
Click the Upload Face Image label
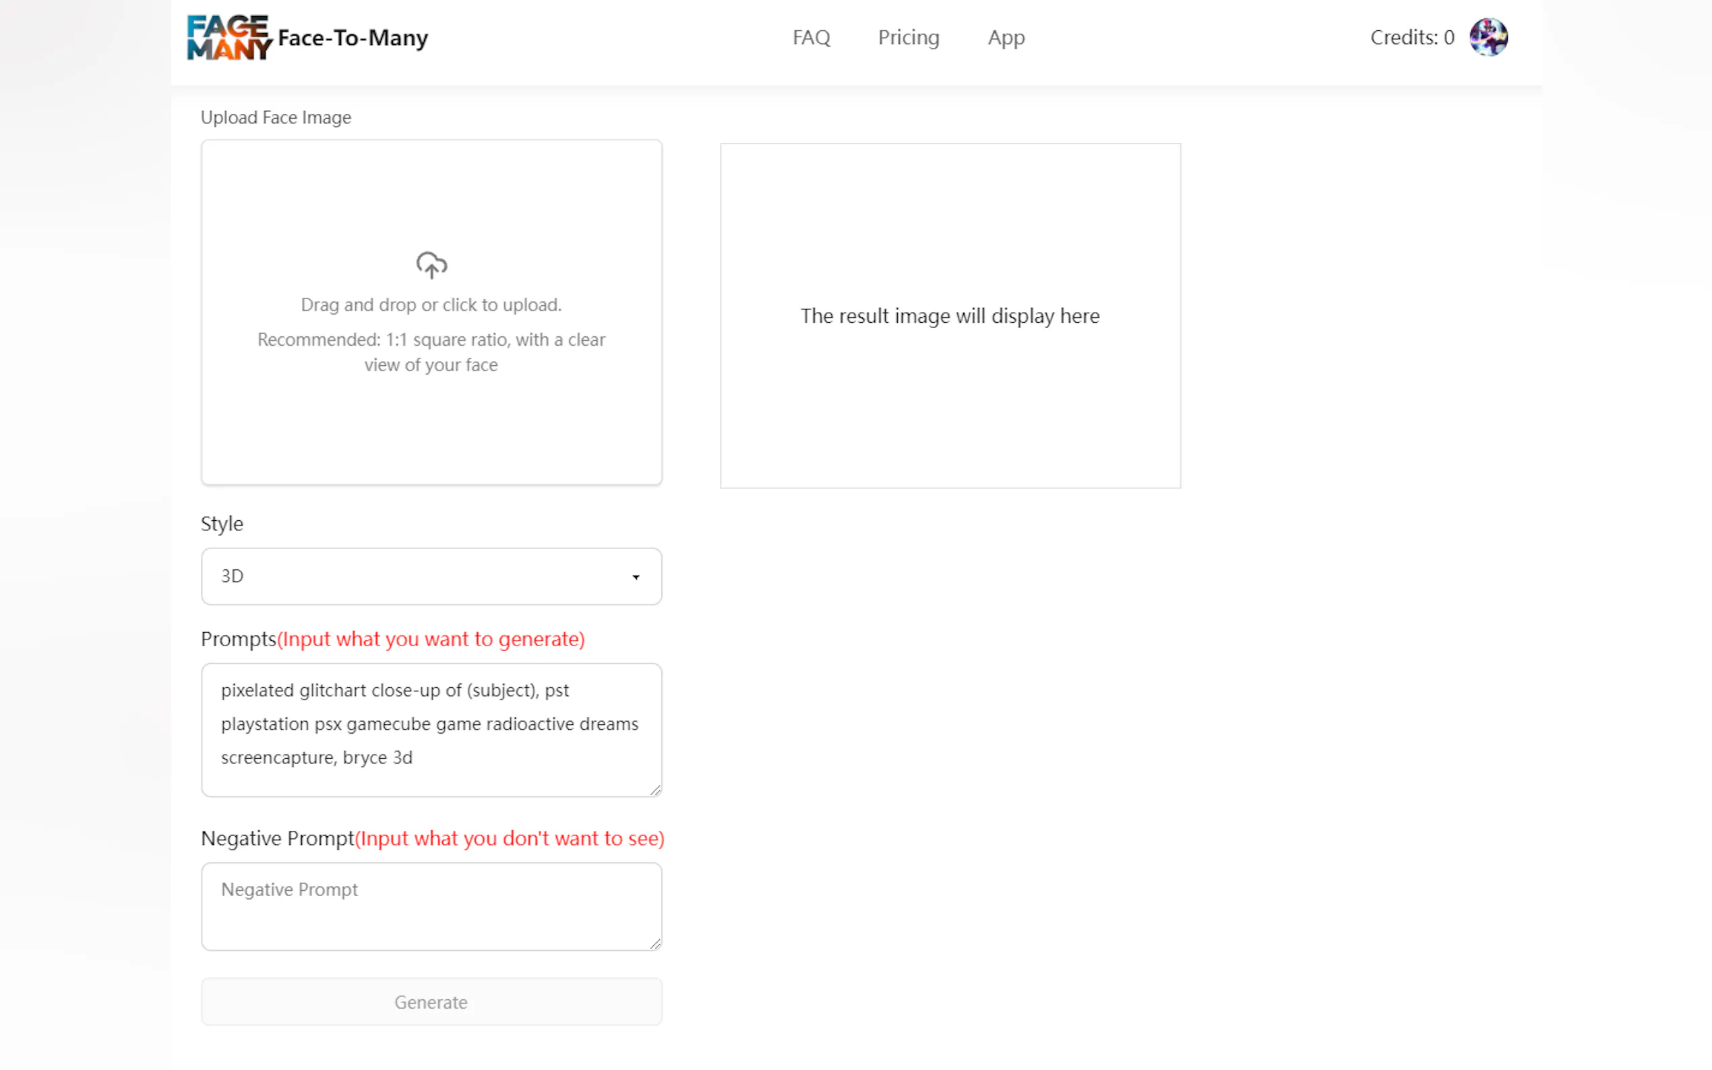pos(275,117)
